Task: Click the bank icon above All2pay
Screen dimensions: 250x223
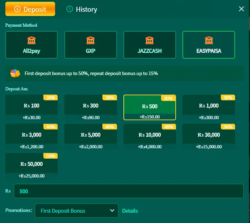Action: (x=31, y=40)
